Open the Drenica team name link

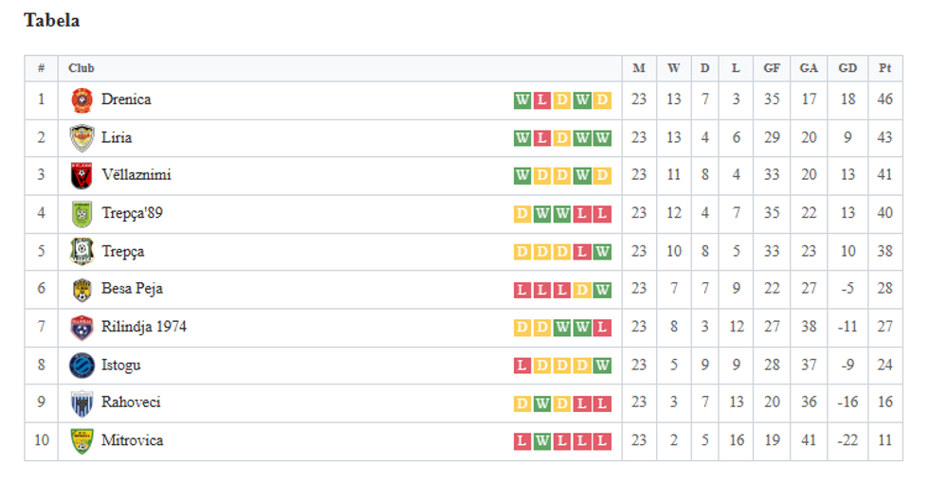pos(126,99)
